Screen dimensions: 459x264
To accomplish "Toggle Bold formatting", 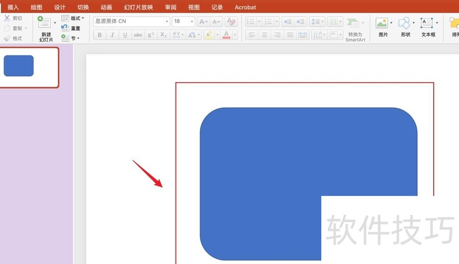I will [x=99, y=35].
